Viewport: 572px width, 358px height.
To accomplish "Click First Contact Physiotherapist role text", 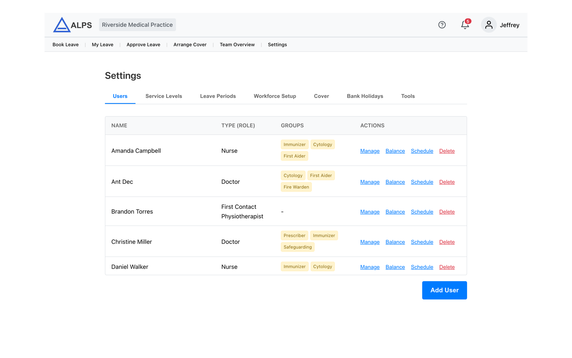I will (x=242, y=212).
